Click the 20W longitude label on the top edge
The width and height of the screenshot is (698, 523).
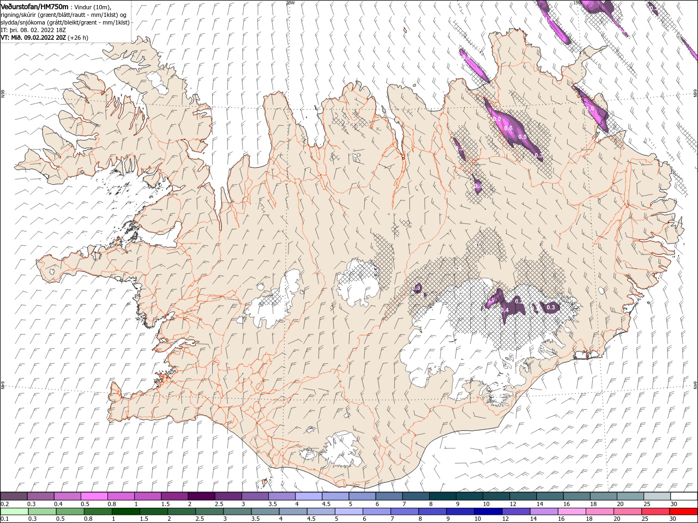(x=290, y=3)
